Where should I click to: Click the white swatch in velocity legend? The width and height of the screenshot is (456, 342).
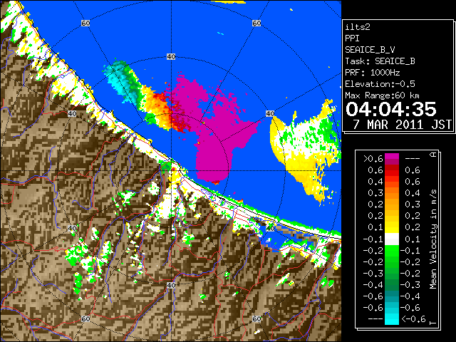[x=392, y=239]
